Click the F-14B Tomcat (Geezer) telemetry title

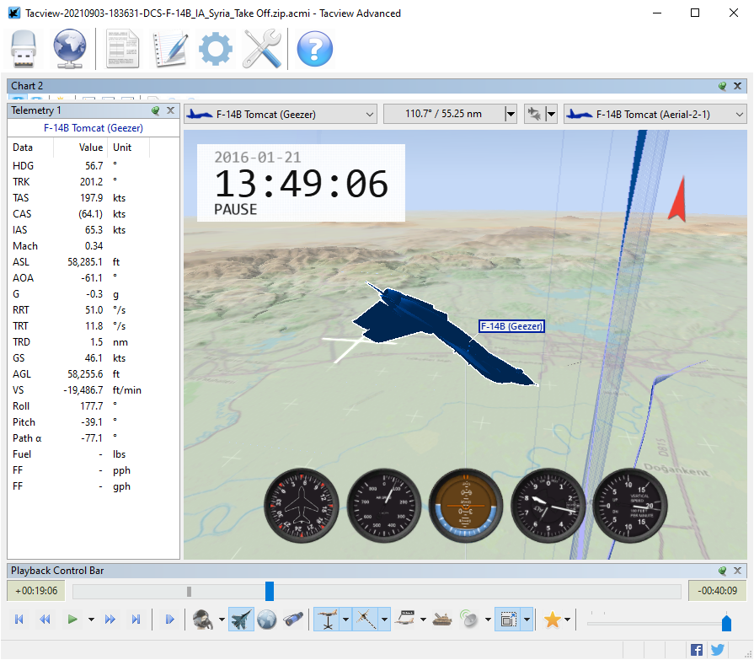tap(94, 128)
